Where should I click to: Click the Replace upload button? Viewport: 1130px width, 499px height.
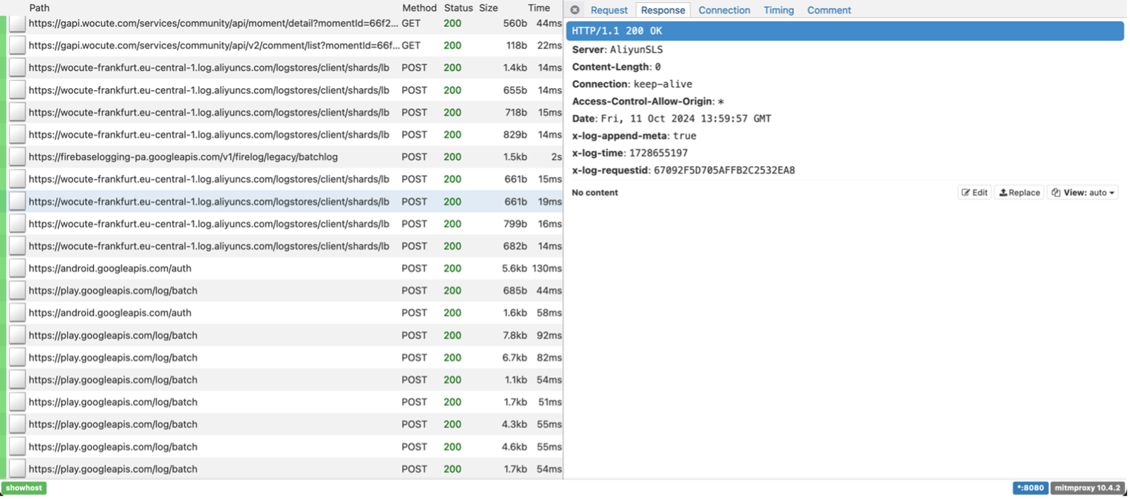point(1019,193)
